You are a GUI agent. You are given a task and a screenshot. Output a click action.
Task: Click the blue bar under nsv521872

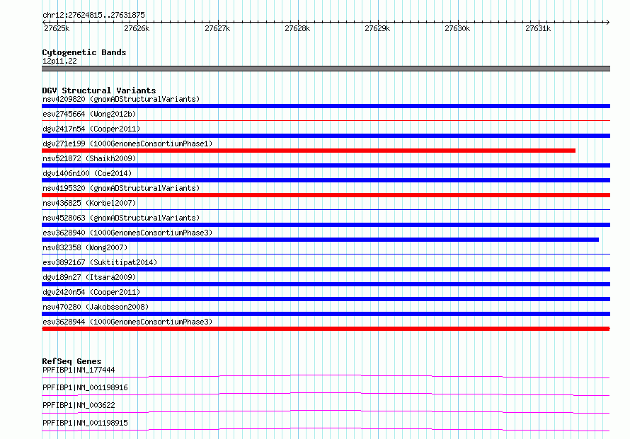[x=326, y=165]
